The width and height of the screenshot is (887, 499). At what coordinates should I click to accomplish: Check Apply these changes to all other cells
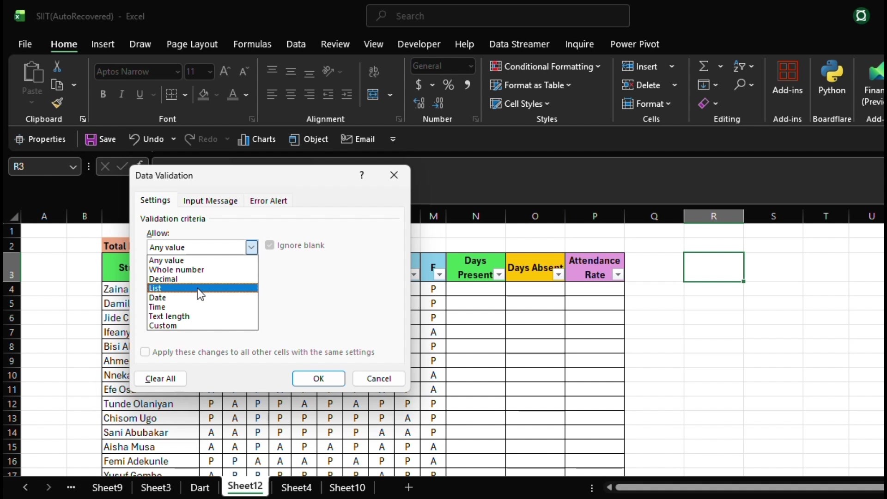(145, 352)
